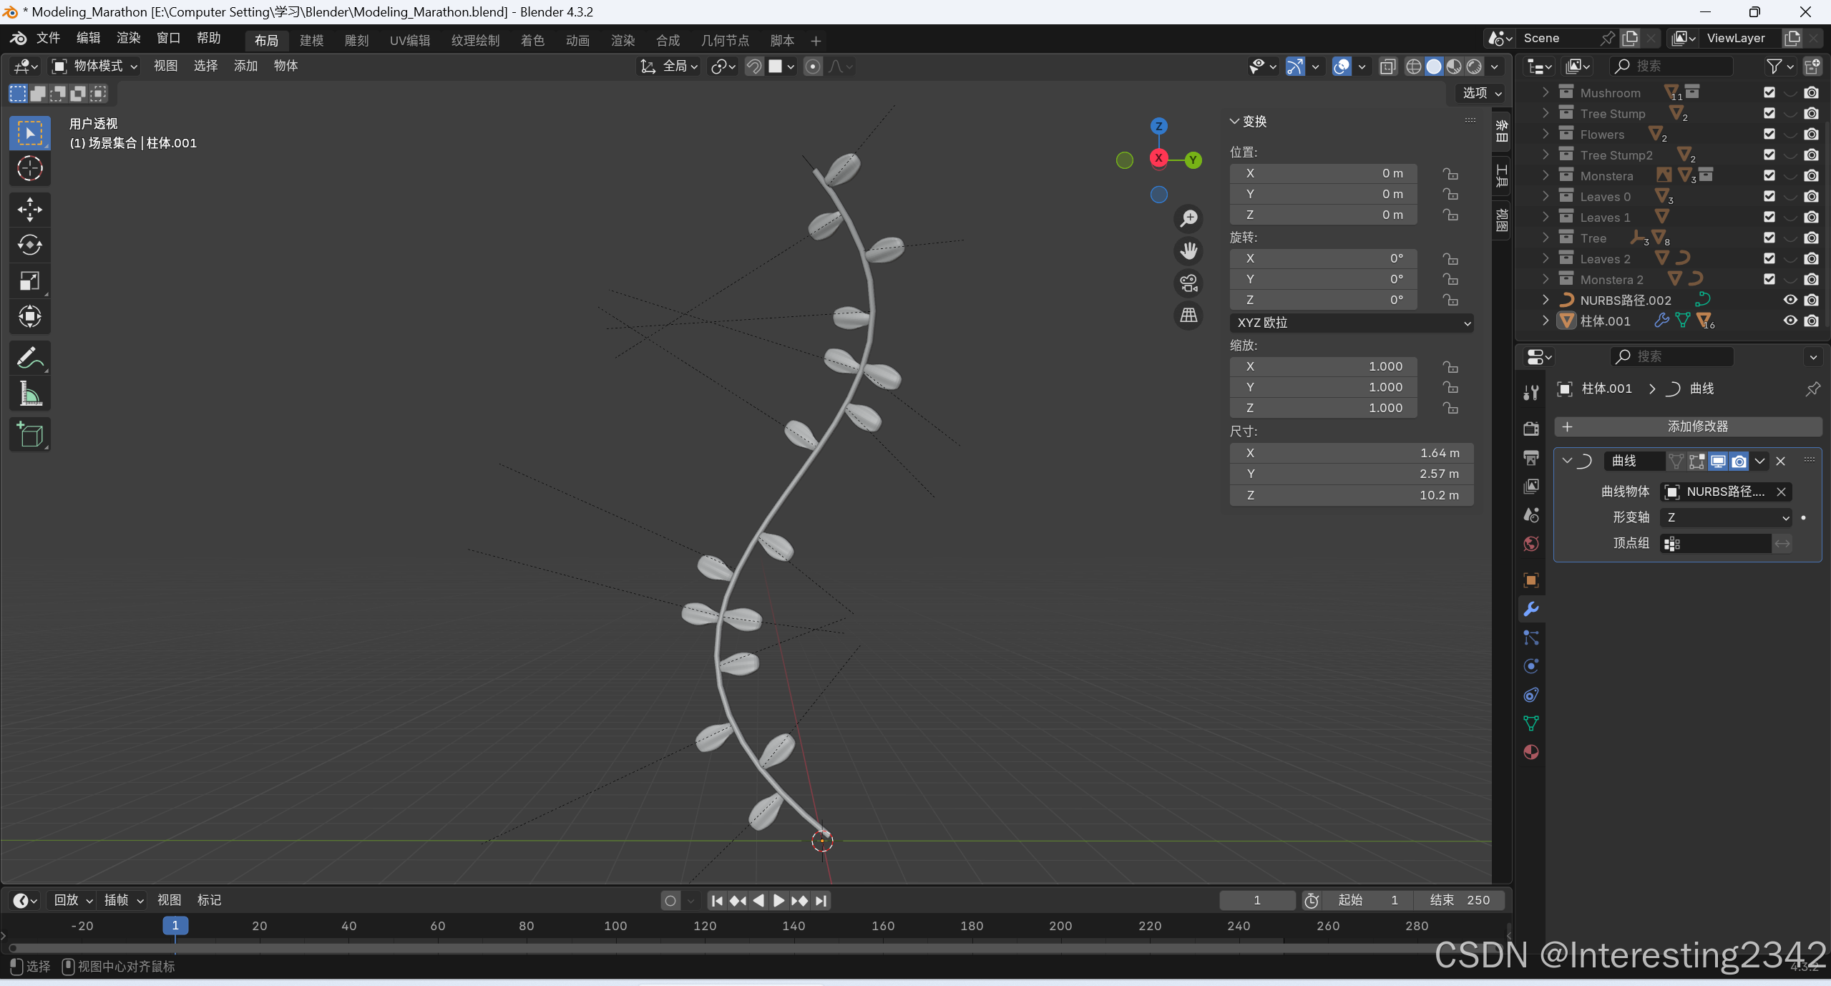Select the Rotate tool
Screen dimensions: 1831x986
[x=29, y=245]
